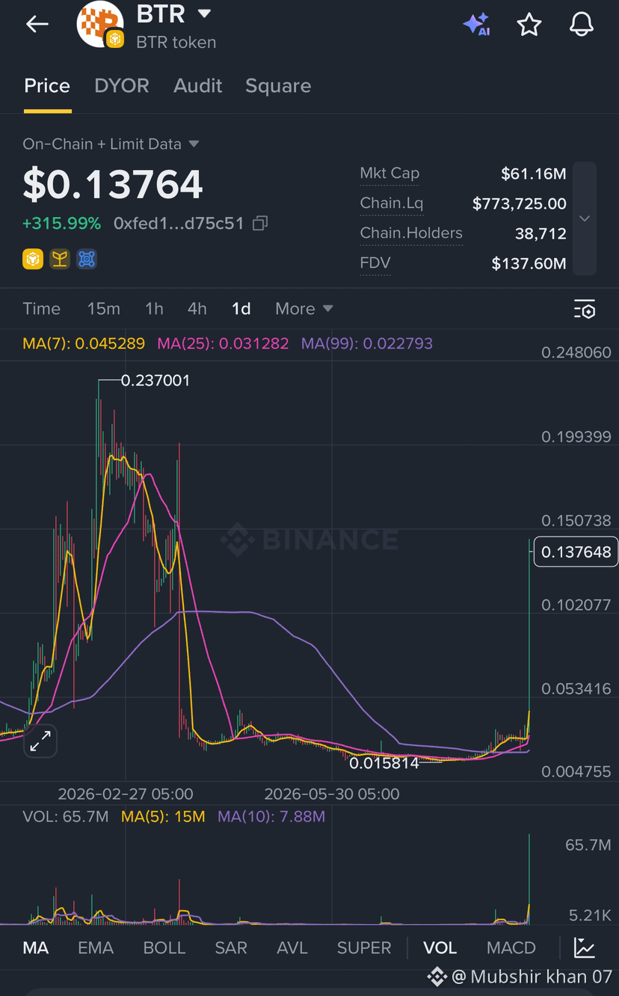This screenshot has height=996, width=619.
Task: Open the More timeframes dropdown
Action: tap(304, 308)
